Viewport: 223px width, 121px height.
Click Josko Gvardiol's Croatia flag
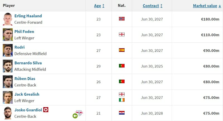[x=122, y=113]
